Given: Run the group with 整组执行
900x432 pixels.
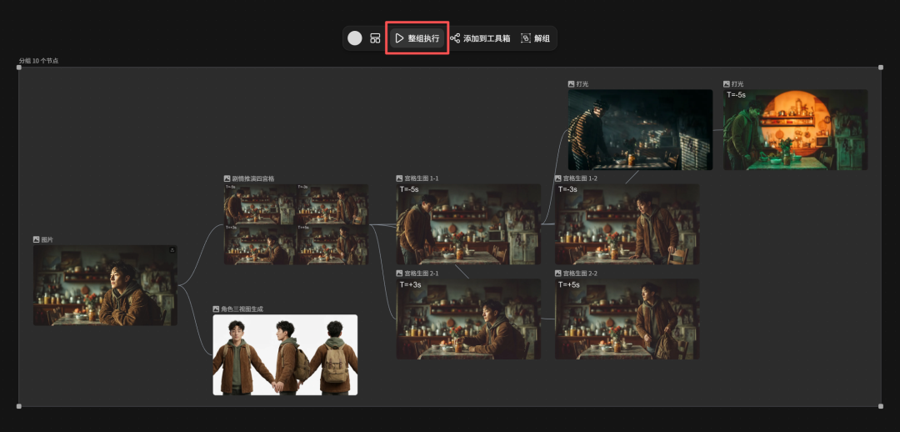Looking at the screenshot, I should point(417,38).
